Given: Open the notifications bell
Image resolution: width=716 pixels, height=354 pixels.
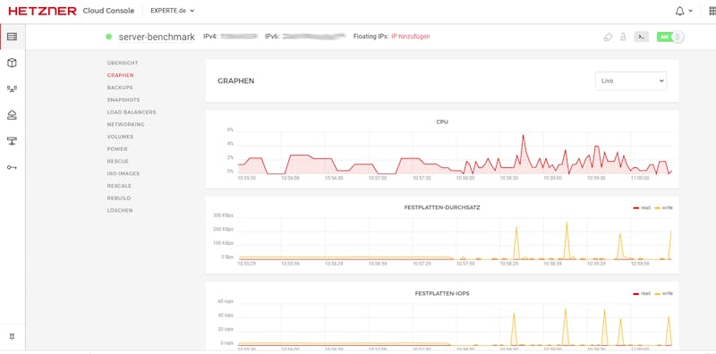Looking at the screenshot, I should point(680,11).
